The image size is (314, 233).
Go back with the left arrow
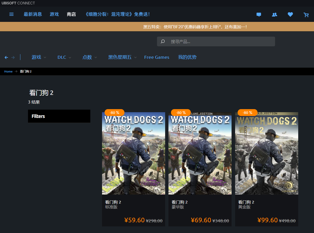pos(6,57)
